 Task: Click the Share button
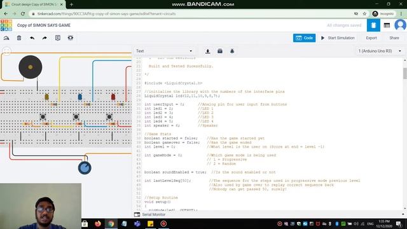click(x=394, y=38)
